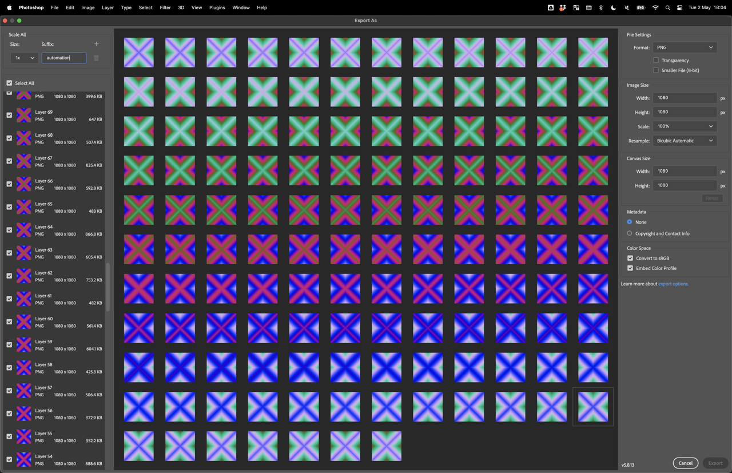732x473 pixels.
Task: Open the Filter menu
Action: [x=165, y=8]
